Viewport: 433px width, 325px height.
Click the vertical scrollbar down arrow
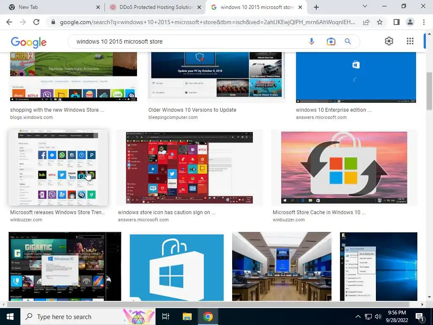[x=429, y=297]
